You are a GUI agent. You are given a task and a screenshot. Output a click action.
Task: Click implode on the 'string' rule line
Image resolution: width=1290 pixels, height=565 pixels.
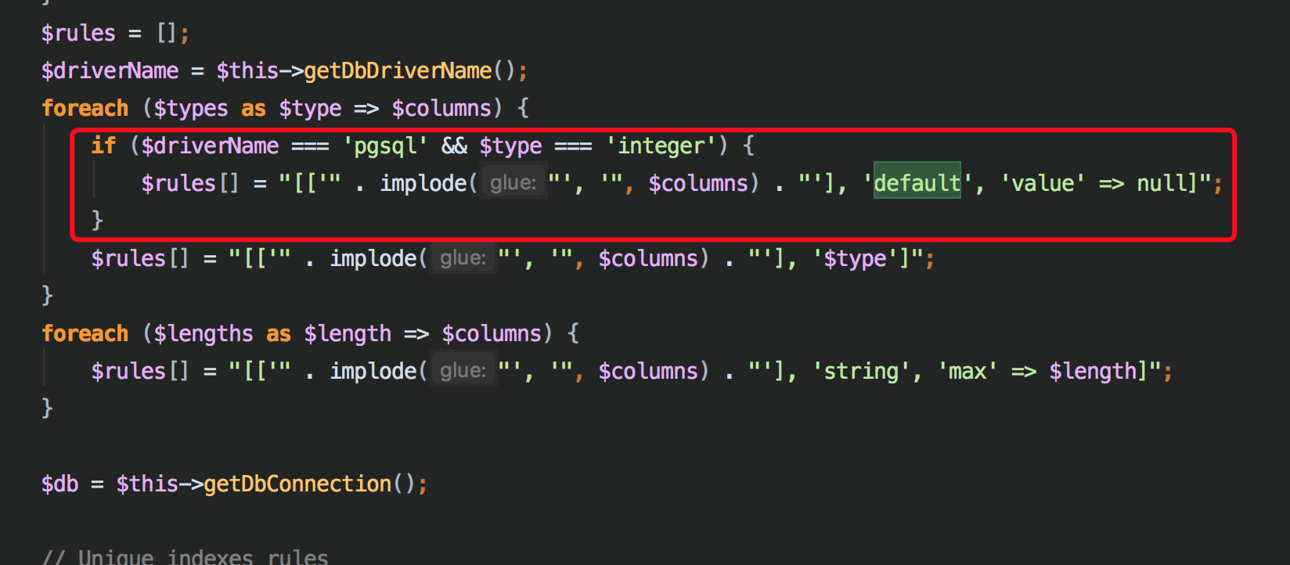pos(373,372)
